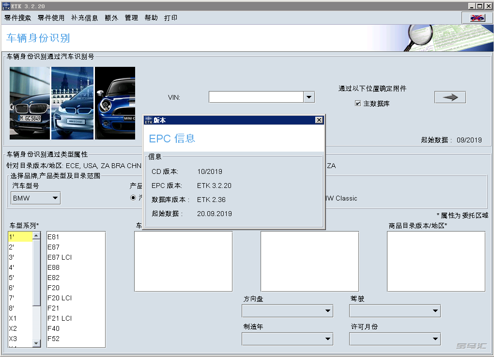
Task: Select series 6' in 车型系列 list
Action: click(20, 288)
